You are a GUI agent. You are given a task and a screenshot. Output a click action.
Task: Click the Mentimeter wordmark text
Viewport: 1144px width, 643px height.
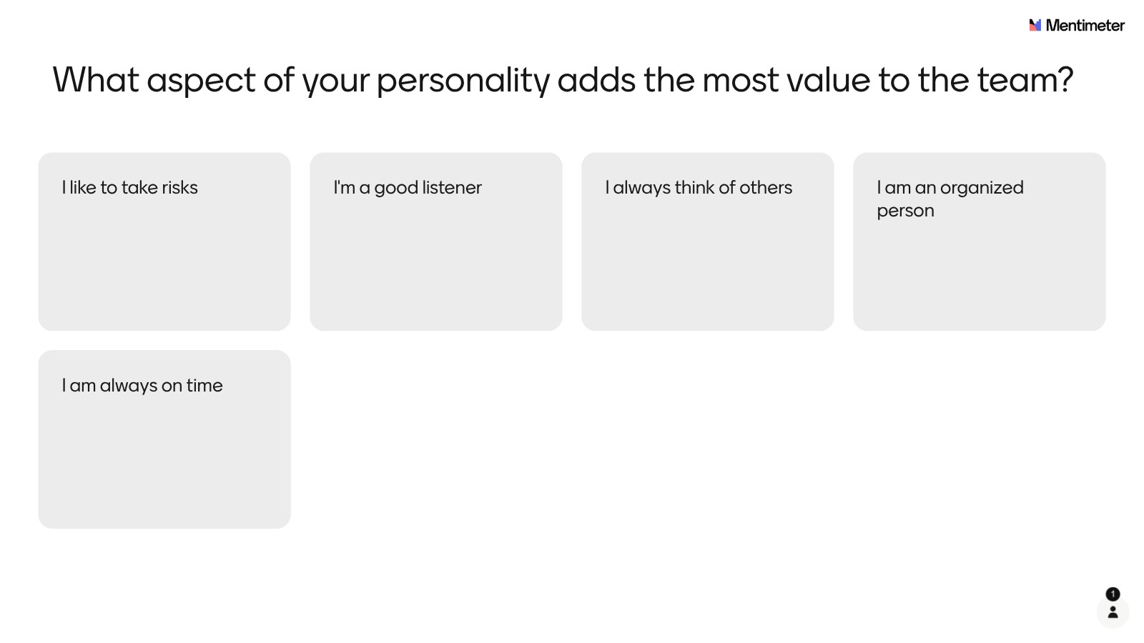1085,26
